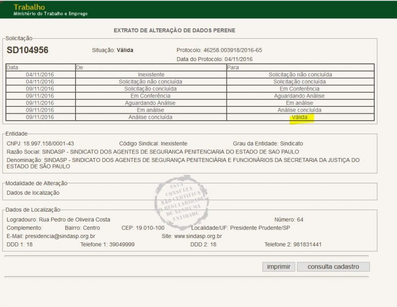Click the highlighted Válida status cell
Screen dimensions: 397x307
point(300,117)
